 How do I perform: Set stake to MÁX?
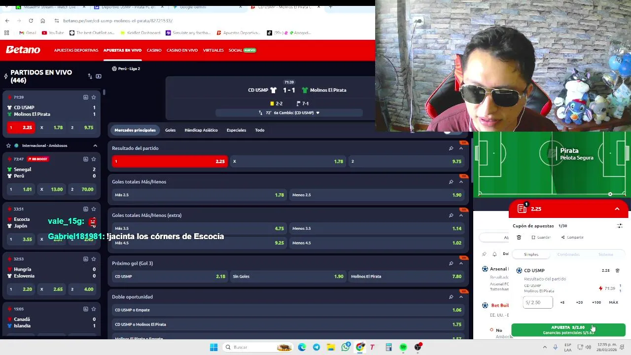click(613, 302)
